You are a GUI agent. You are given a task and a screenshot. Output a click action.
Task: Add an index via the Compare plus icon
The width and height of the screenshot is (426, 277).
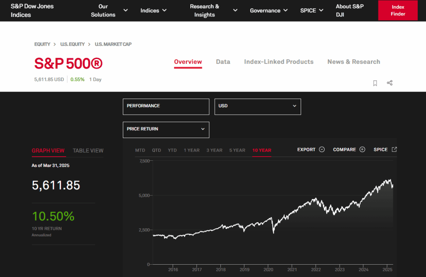pyautogui.click(x=363, y=150)
